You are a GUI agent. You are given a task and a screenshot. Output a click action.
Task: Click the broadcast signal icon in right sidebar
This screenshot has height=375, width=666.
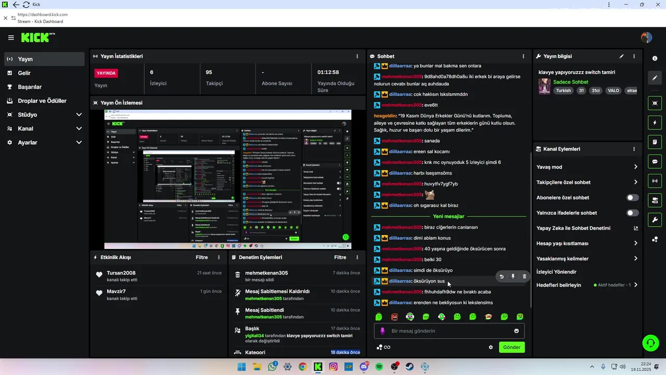655,181
